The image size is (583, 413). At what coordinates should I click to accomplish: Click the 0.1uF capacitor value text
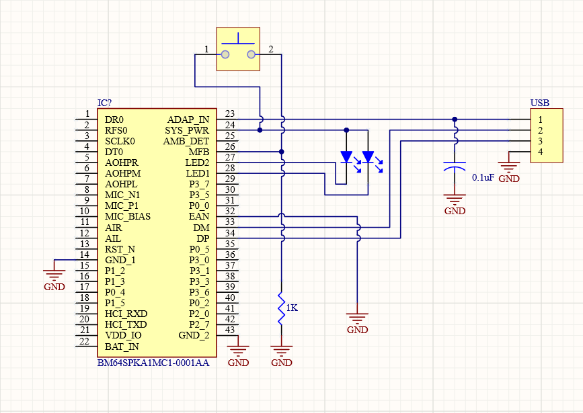pyautogui.click(x=483, y=177)
